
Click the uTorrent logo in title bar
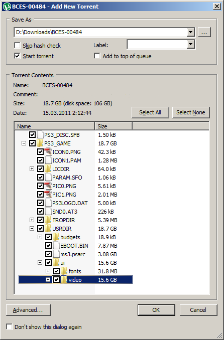click(7, 7)
